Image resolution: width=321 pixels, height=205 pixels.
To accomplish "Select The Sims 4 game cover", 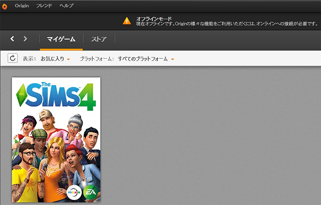I will tap(56, 140).
